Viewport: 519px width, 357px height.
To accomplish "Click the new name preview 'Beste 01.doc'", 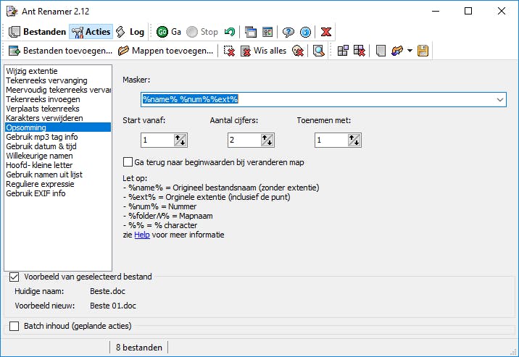I will click(113, 306).
